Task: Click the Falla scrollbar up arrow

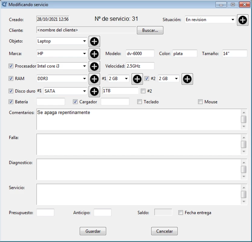Action: [x=244, y=138]
